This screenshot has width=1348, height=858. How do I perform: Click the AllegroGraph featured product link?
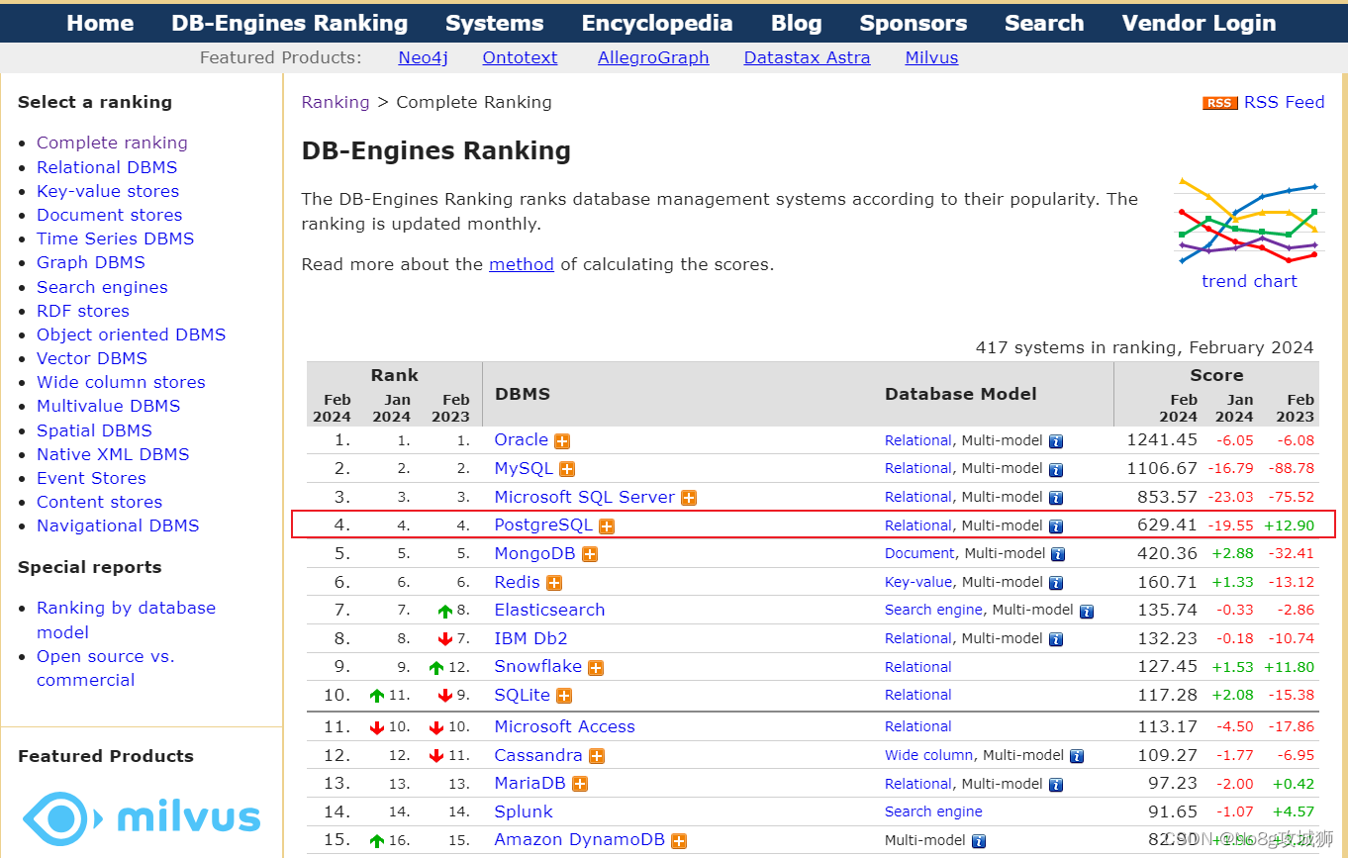[x=653, y=57]
